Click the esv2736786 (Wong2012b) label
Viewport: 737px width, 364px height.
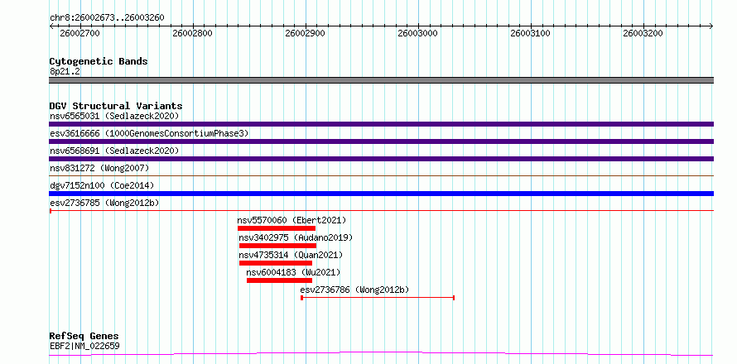pos(354,290)
